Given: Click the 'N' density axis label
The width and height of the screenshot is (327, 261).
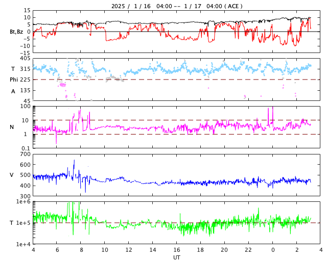Looking at the screenshot, I should pos(12,127).
